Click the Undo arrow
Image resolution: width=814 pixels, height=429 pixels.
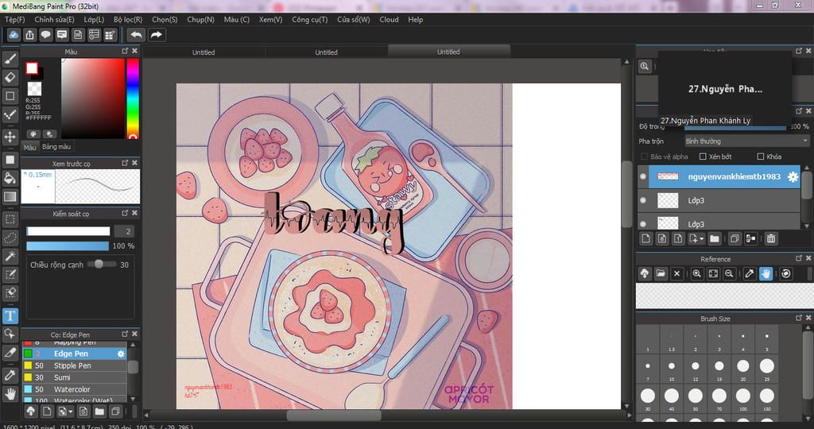point(136,35)
